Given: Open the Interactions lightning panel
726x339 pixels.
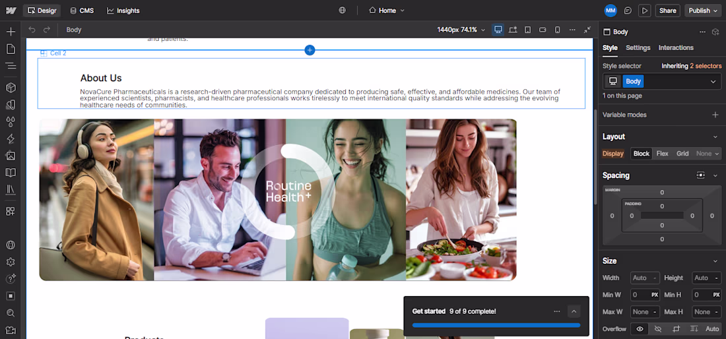Looking at the screenshot, I should tap(11, 139).
